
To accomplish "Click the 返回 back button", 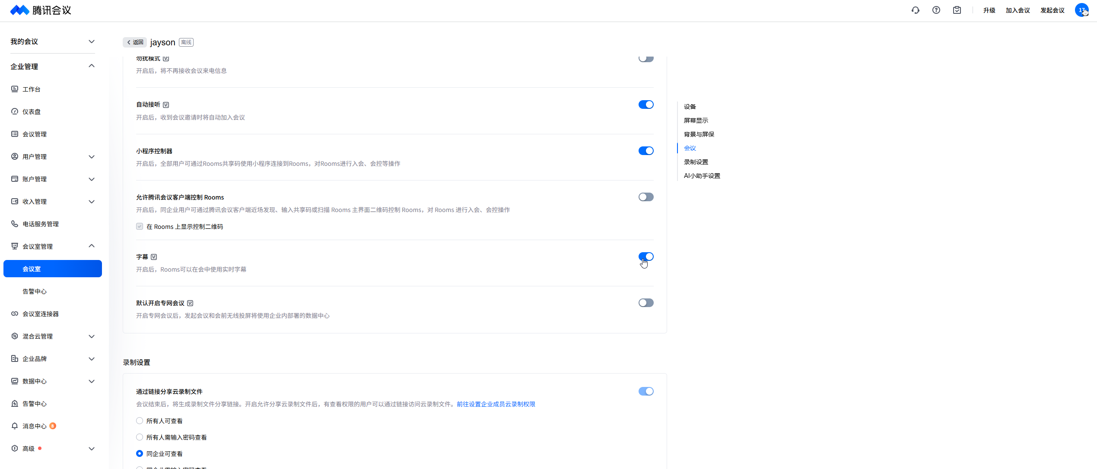I will coord(135,42).
